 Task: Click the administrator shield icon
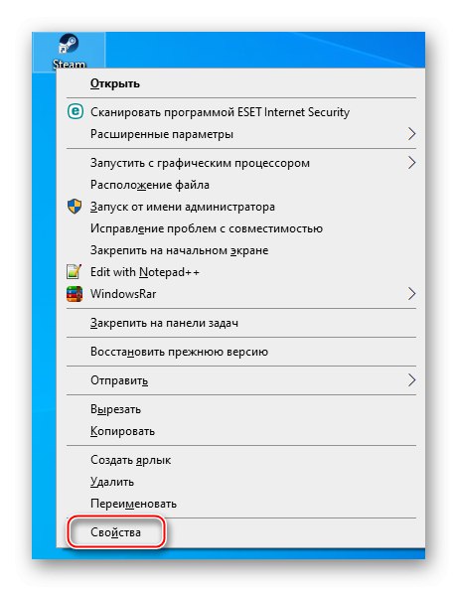[75, 207]
